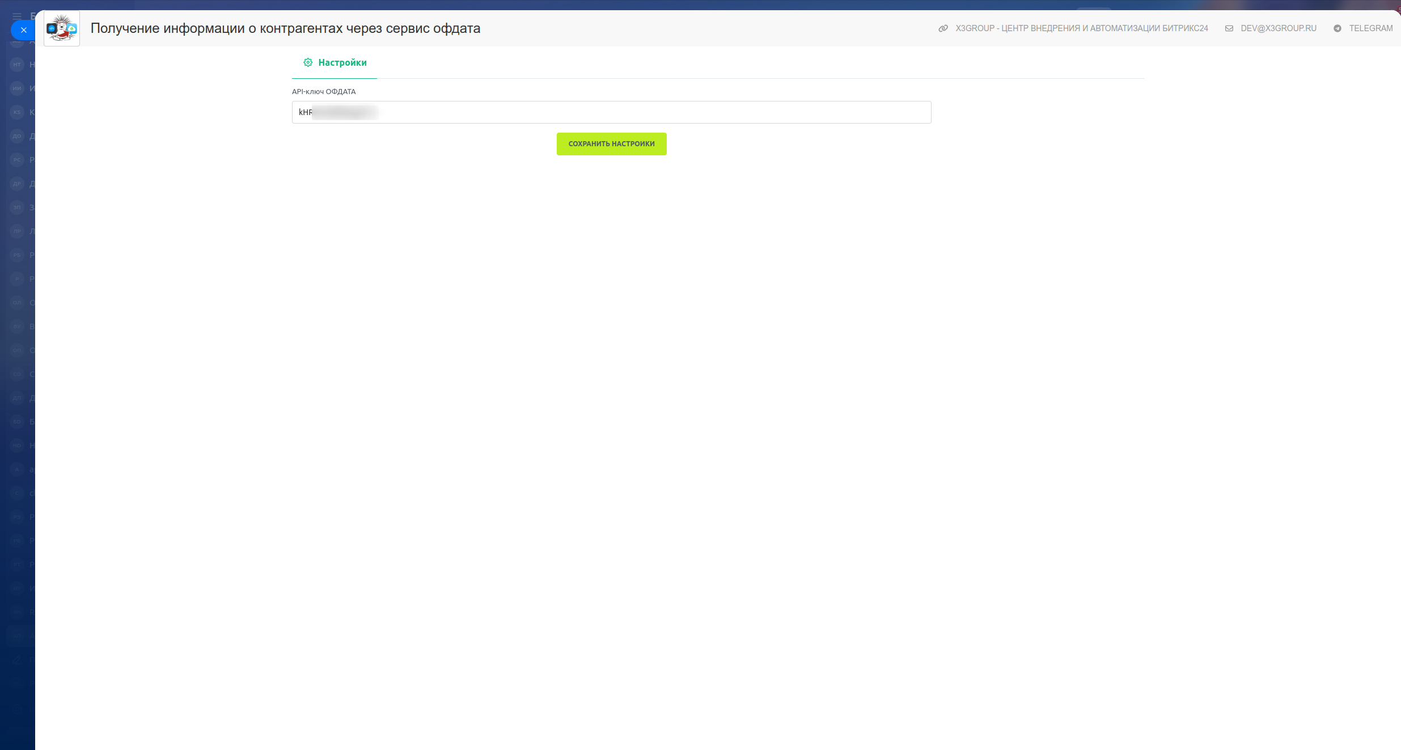The image size is (1401, 750).
Task: Select the НТ item in the sidebar
Action: point(17,65)
